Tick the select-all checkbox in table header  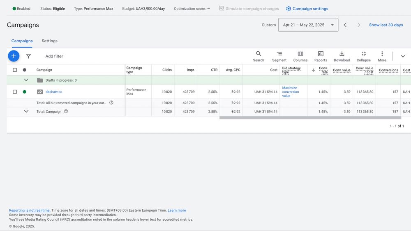coord(15,70)
